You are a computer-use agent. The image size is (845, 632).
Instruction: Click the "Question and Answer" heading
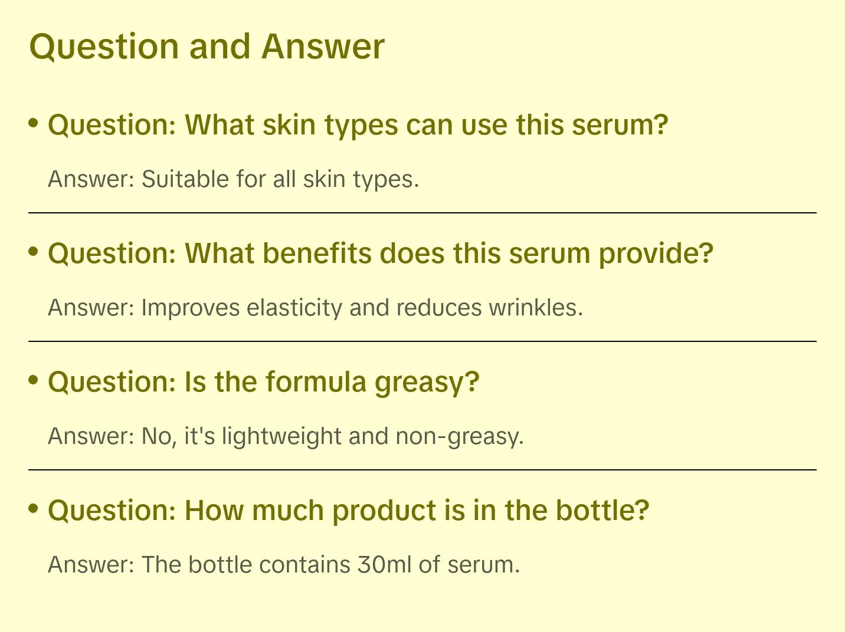207,47
